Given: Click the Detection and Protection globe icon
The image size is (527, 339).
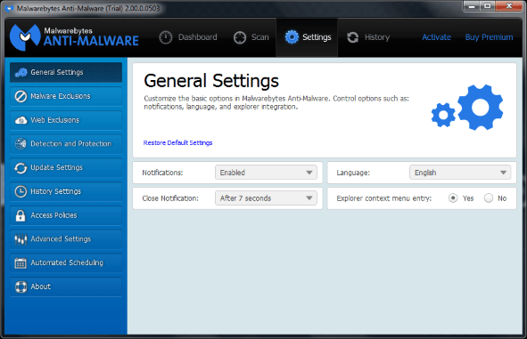Looking at the screenshot, I should [21, 143].
